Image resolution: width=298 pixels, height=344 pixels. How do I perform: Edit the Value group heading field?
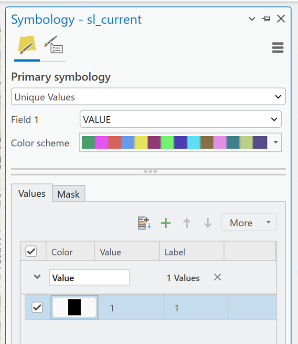[x=89, y=277]
